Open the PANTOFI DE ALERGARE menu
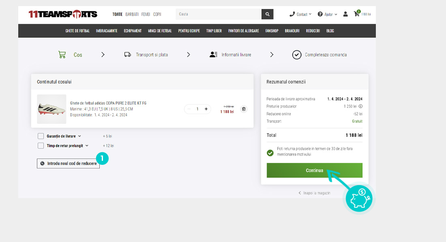Image resolution: width=446 pixels, height=242 pixels. click(244, 31)
